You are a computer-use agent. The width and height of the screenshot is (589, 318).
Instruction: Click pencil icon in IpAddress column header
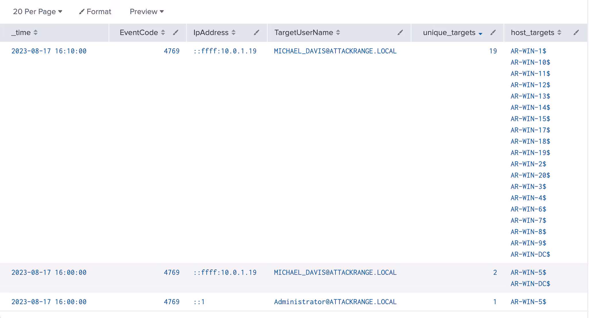[x=256, y=32]
